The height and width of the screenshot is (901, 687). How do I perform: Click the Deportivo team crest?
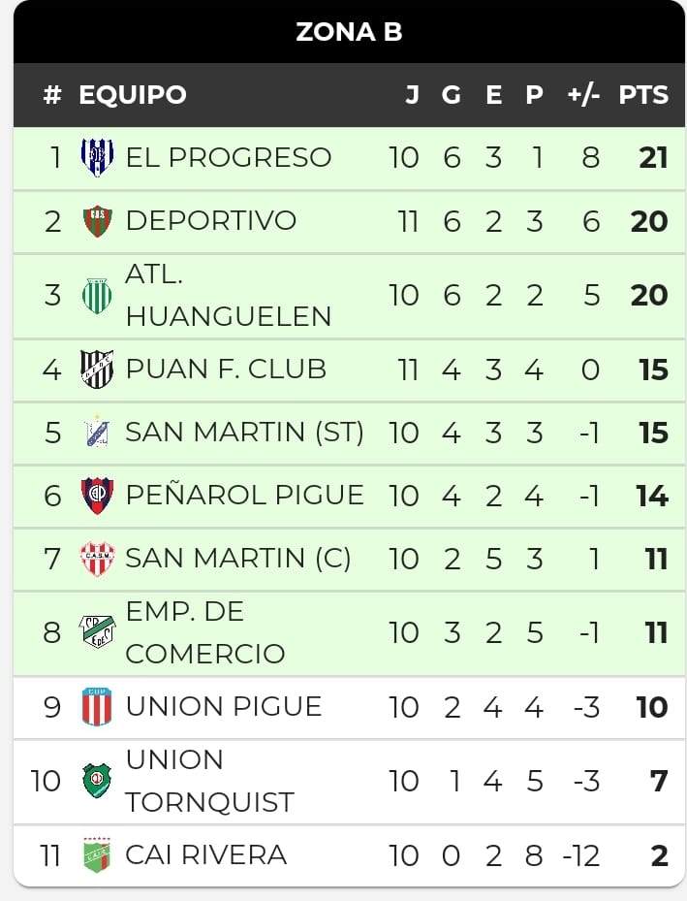pyautogui.click(x=97, y=221)
